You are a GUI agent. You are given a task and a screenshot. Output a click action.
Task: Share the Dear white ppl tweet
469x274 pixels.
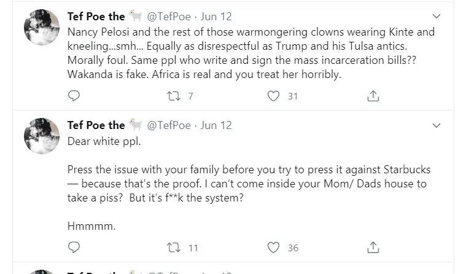pyautogui.click(x=373, y=248)
